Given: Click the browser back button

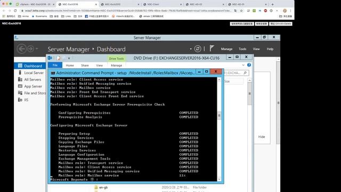Looking at the screenshot, I should 4,11.
